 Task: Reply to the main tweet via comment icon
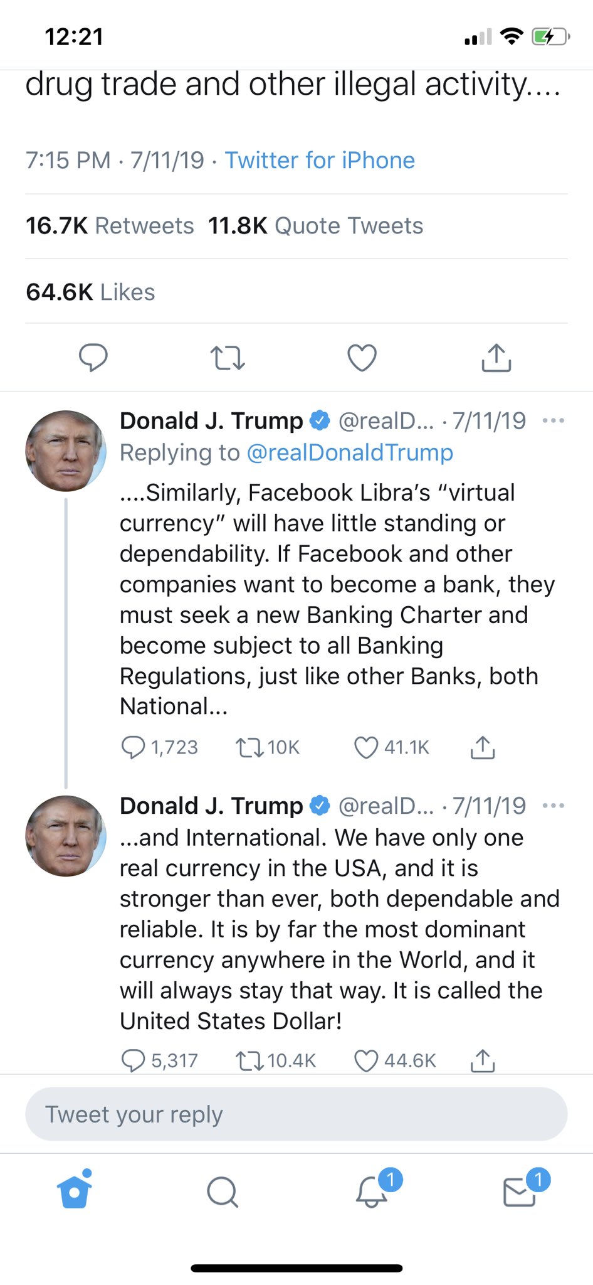point(93,358)
